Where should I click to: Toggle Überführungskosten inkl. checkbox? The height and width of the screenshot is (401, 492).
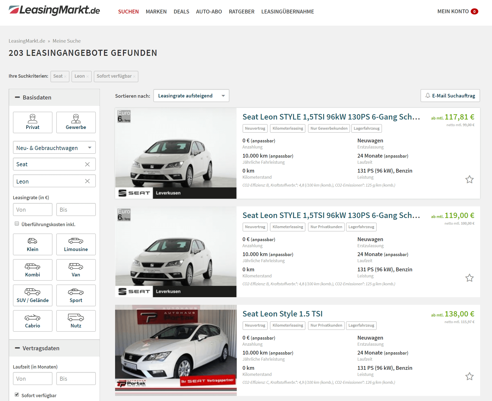coord(17,224)
